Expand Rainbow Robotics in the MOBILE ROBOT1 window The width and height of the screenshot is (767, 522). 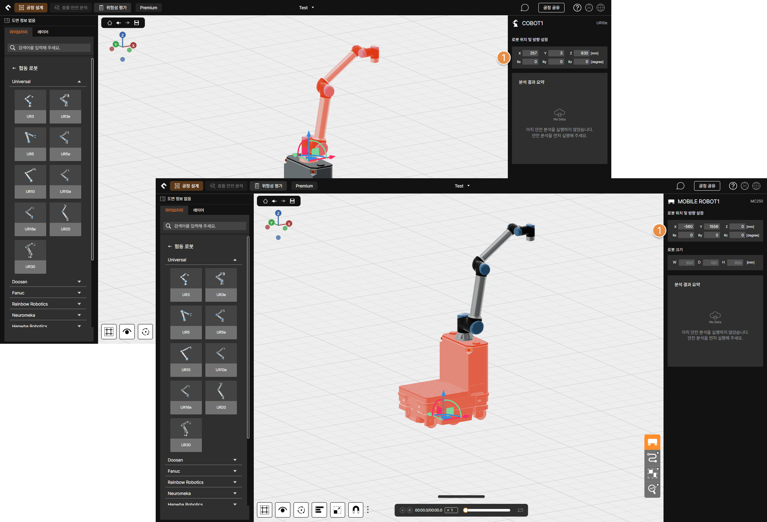[x=203, y=483]
